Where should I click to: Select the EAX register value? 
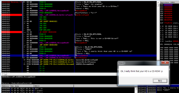[x=168, y=5]
